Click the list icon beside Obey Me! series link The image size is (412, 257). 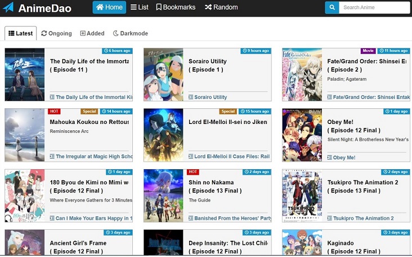point(329,158)
